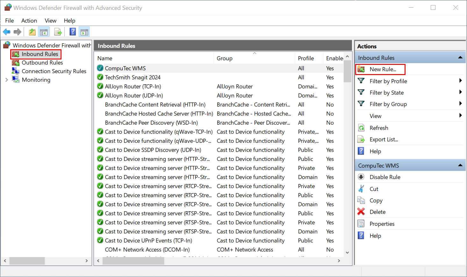This screenshot has height=277, width=467.
Task: Click the Refresh action
Action: pyautogui.click(x=379, y=128)
